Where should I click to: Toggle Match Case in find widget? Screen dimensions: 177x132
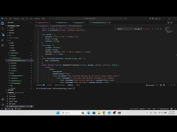136,29
